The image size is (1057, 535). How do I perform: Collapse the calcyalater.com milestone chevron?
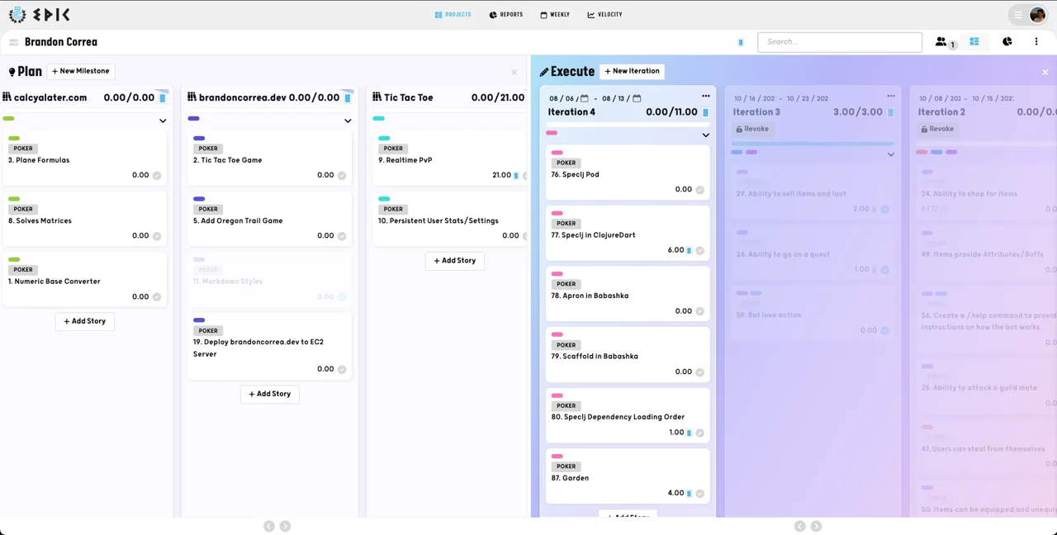pos(163,121)
